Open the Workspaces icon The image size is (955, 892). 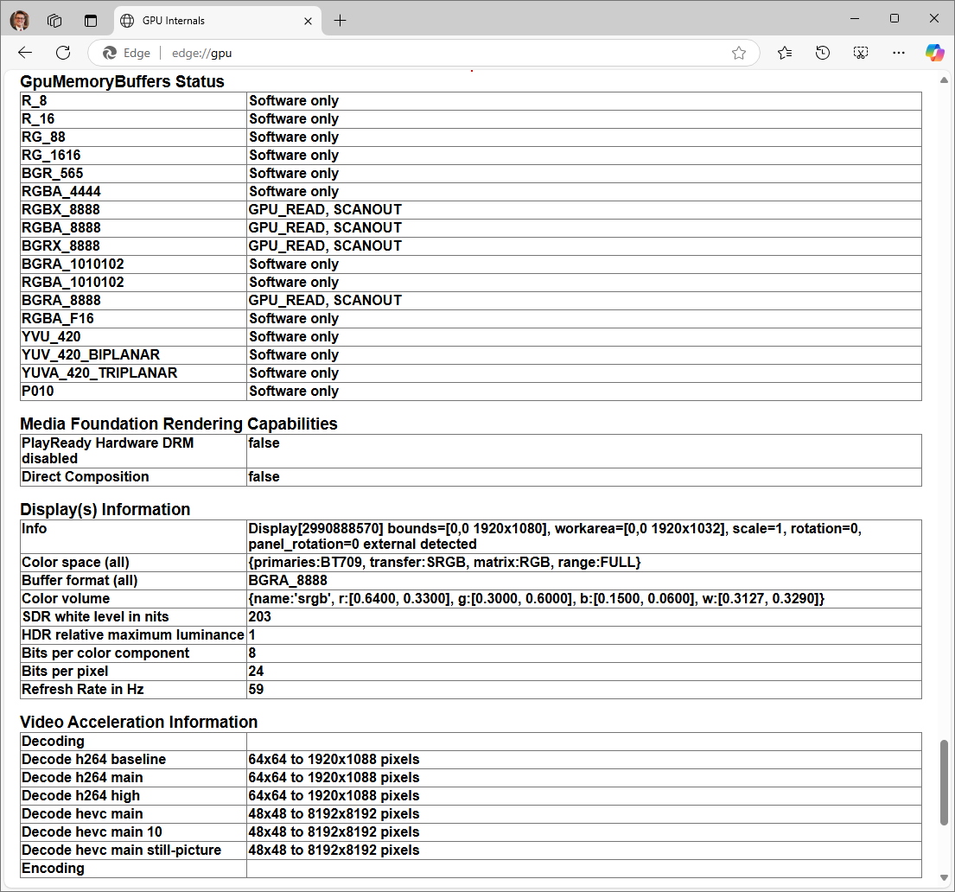pos(54,21)
